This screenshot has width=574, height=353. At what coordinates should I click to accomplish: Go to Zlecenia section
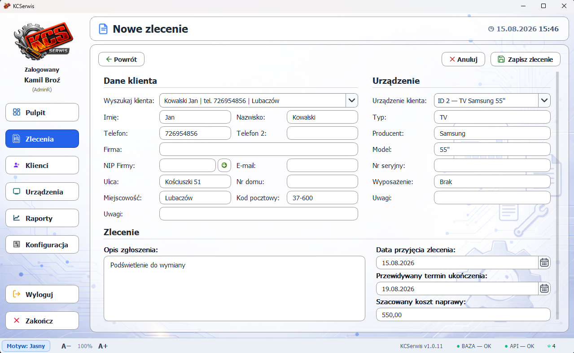point(42,139)
